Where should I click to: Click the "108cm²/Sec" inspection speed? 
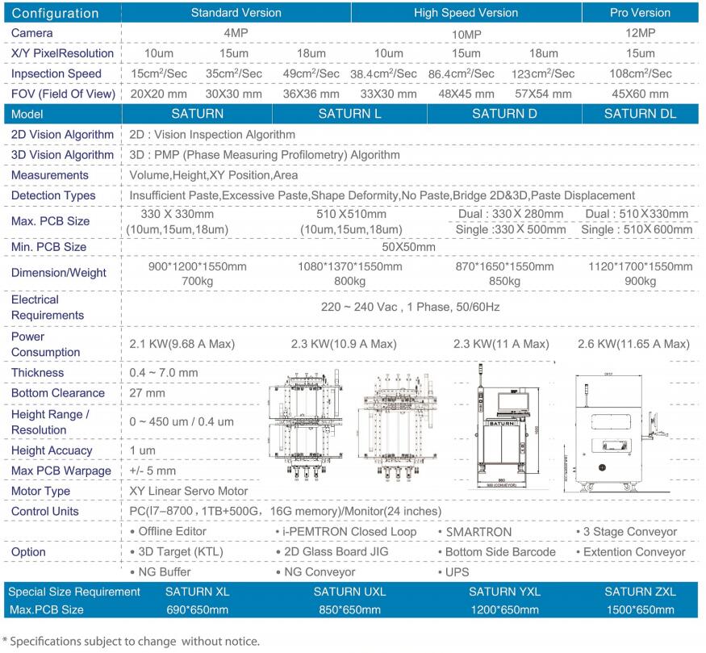641,73
